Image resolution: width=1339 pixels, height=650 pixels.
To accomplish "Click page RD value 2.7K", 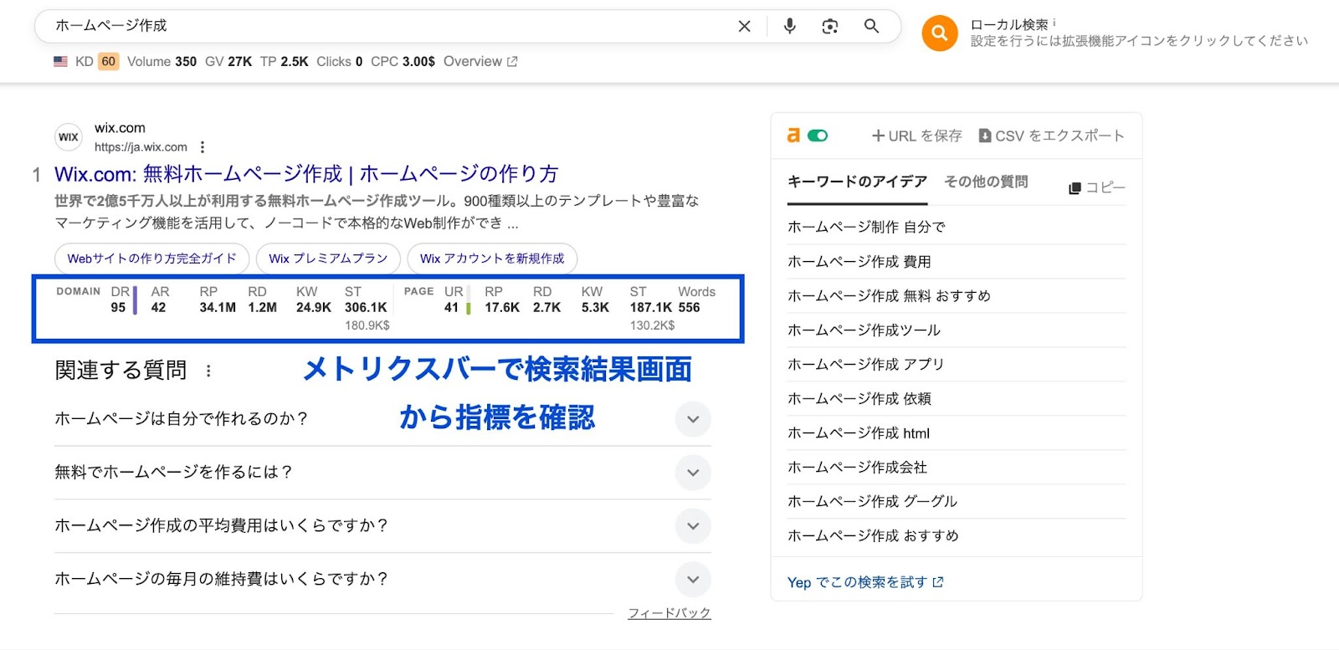I will (546, 308).
